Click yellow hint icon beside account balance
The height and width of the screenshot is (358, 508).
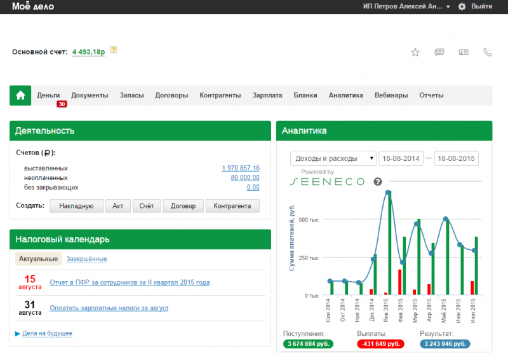[x=114, y=50]
